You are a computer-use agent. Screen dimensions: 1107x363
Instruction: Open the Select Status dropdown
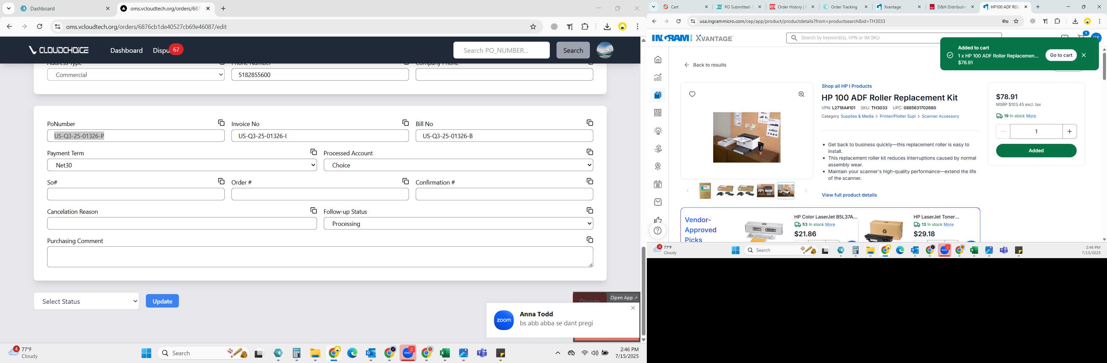(x=86, y=301)
